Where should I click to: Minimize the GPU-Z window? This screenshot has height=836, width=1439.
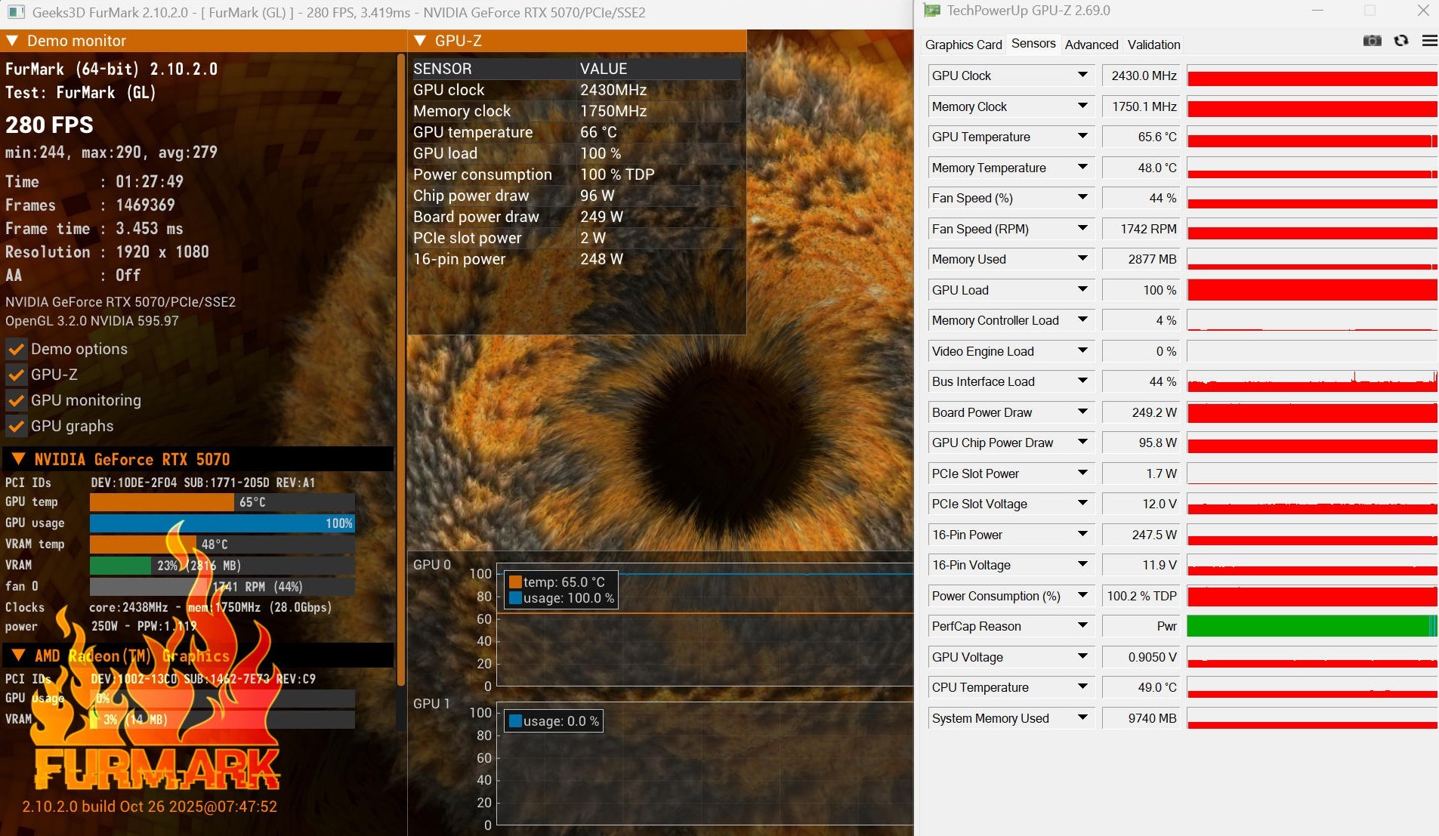pyautogui.click(x=1318, y=11)
